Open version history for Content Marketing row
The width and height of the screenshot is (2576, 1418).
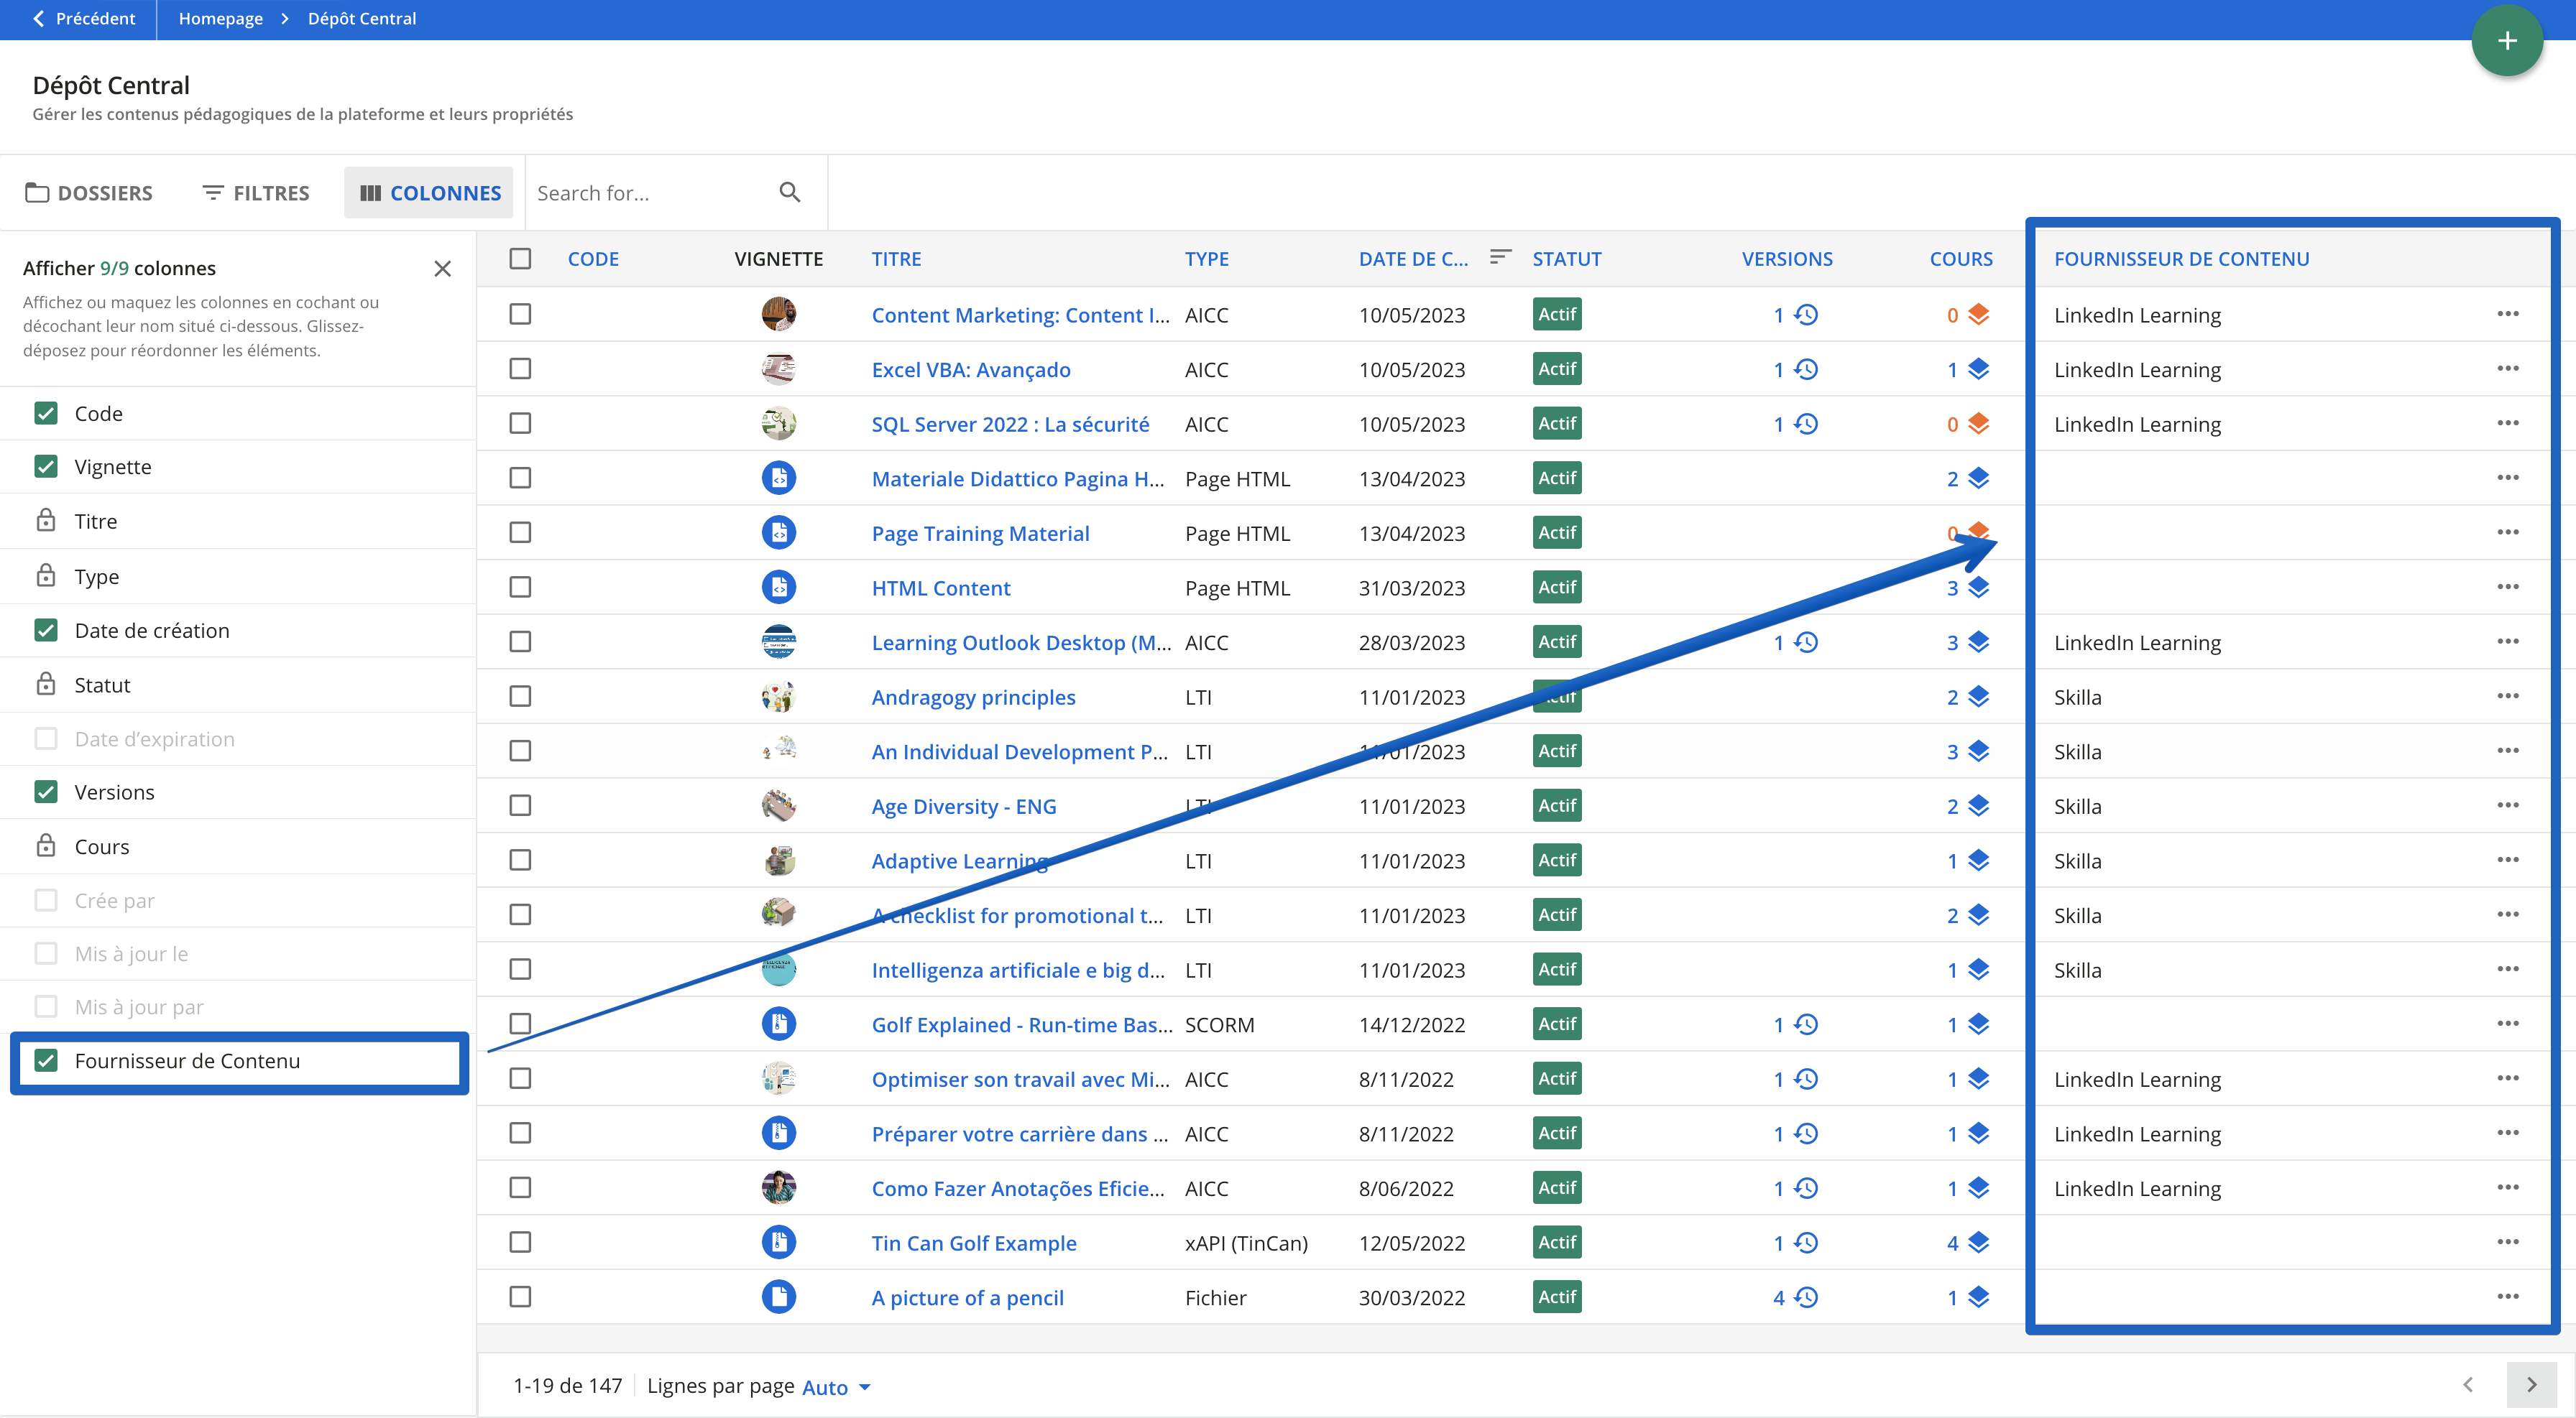[x=1806, y=315]
